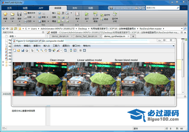Click the green Run (运行) arrow
The image size is (189, 132).
[x=86, y=14]
